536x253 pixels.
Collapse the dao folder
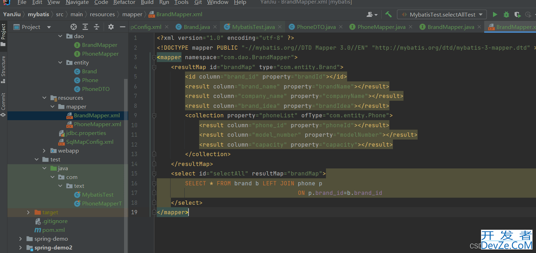pyautogui.click(x=60, y=36)
